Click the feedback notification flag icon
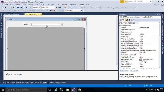The height and width of the screenshot is (92, 164). click(122, 2)
